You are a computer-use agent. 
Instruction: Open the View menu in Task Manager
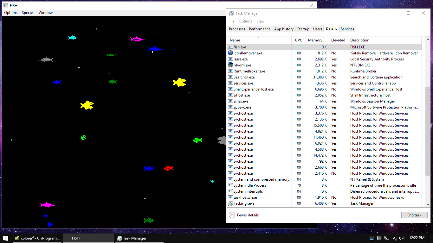pyautogui.click(x=260, y=21)
